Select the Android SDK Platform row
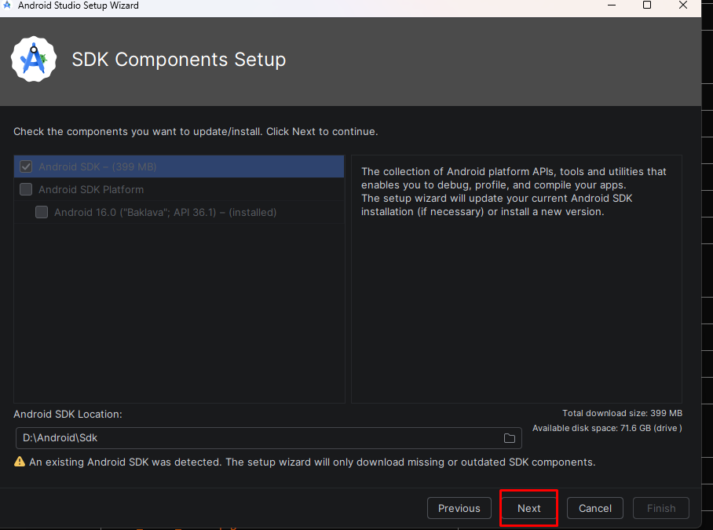This screenshot has height=530, width=713. point(179,189)
